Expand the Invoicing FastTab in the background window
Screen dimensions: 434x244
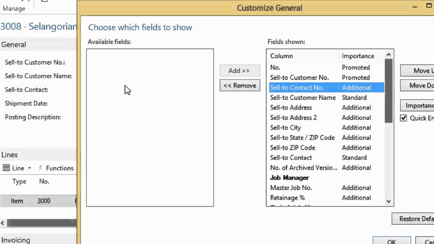[x=16, y=240]
